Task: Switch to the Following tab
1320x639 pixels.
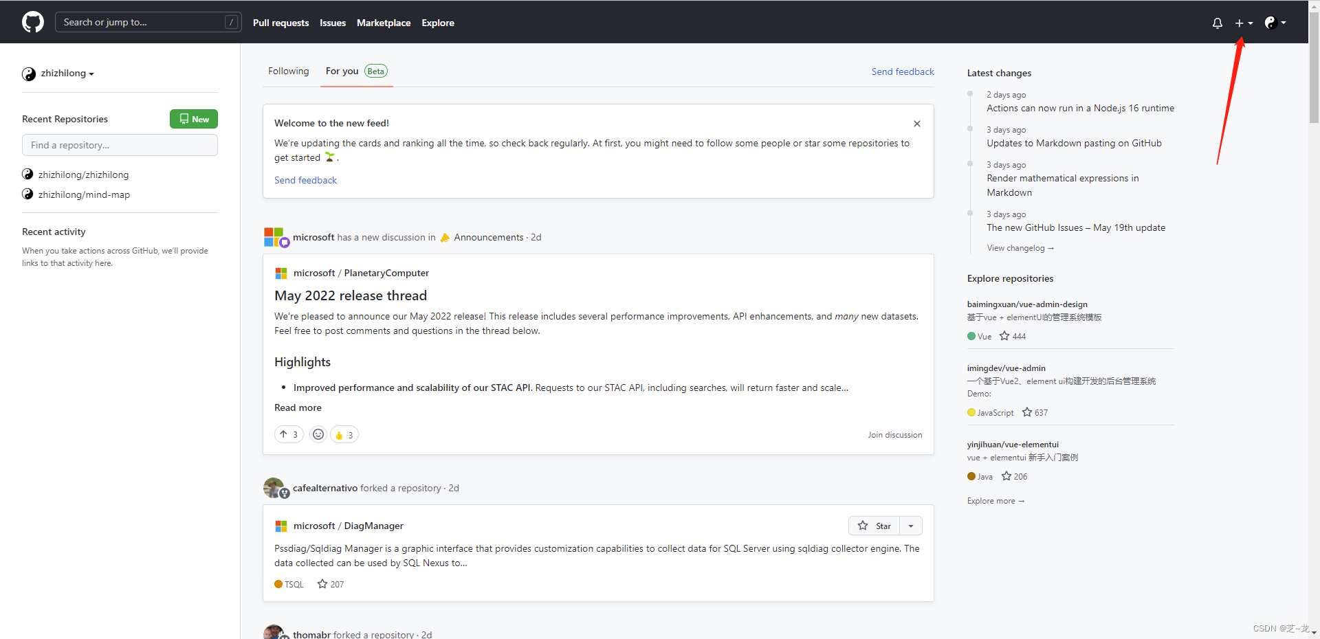Action: point(289,71)
